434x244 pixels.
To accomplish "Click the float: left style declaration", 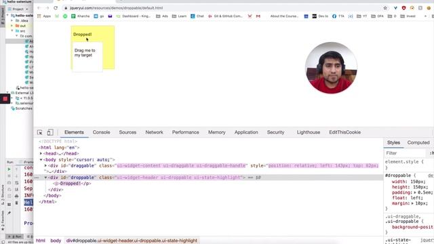I will point(407,198).
